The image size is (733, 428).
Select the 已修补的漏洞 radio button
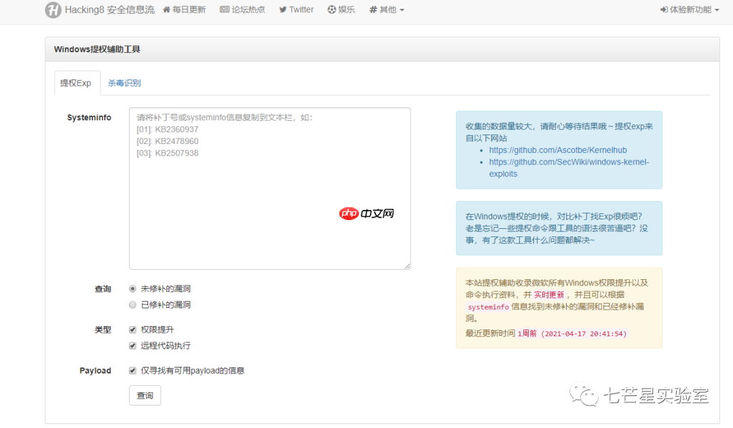pos(133,304)
